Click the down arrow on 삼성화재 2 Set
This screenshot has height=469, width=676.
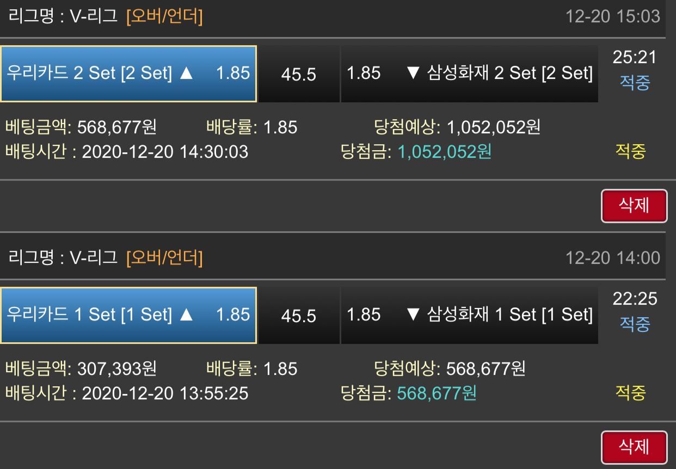(x=411, y=73)
